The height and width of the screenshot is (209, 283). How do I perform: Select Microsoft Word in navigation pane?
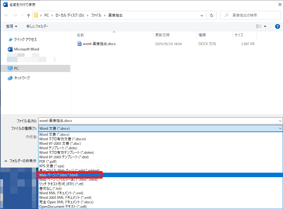tap(23, 49)
